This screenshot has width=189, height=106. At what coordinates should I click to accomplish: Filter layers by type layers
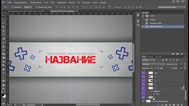coord(170,60)
